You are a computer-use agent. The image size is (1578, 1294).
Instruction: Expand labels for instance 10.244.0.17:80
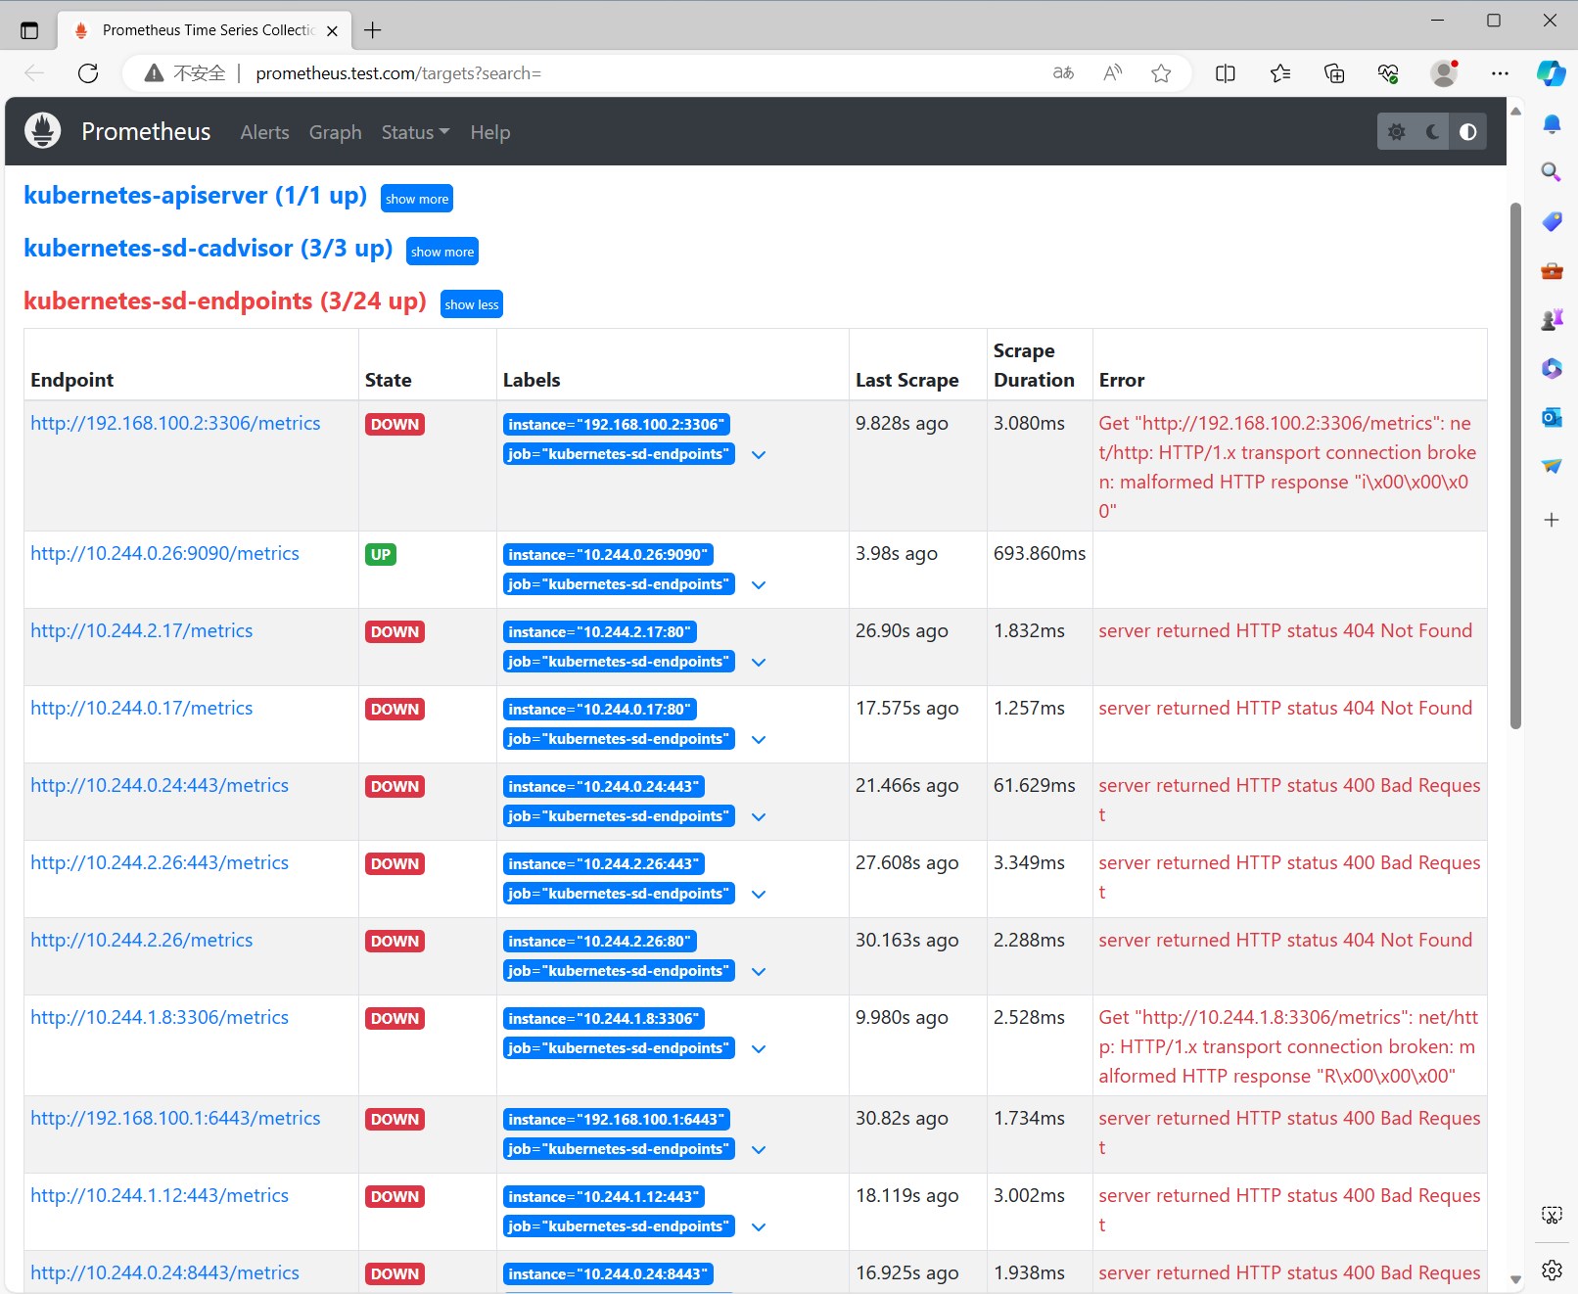[x=759, y=740]
